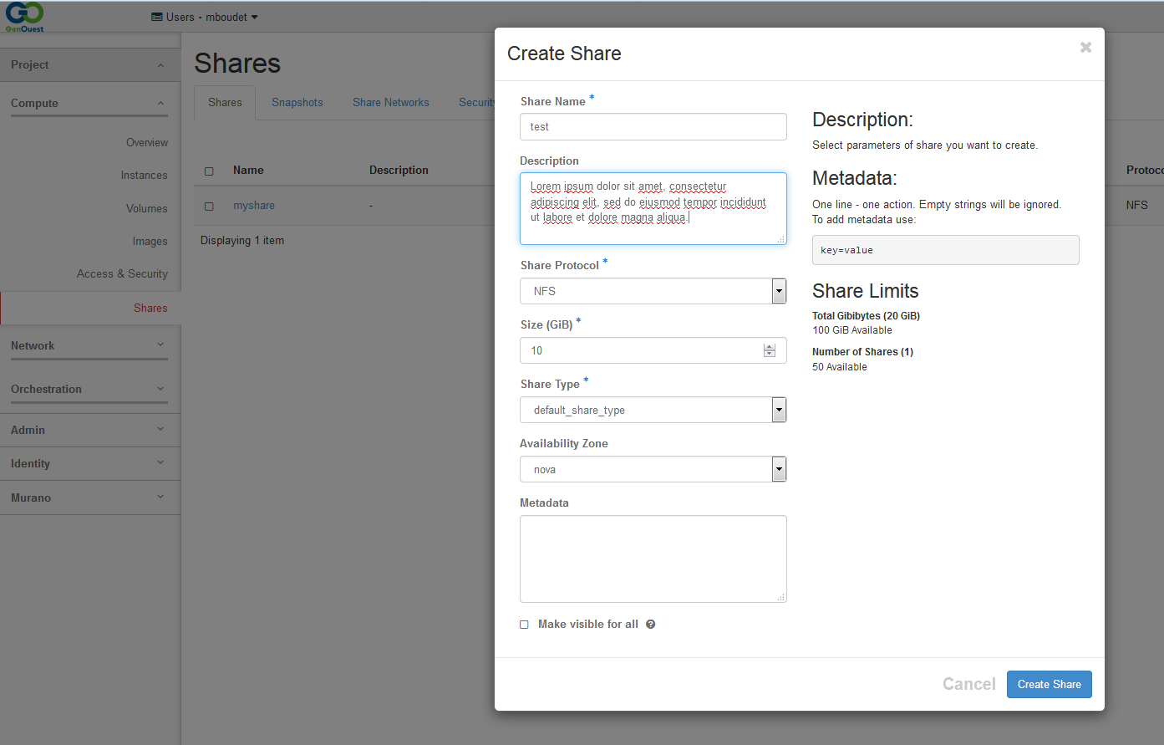Click the Name column header

click(x=248, y=171)
